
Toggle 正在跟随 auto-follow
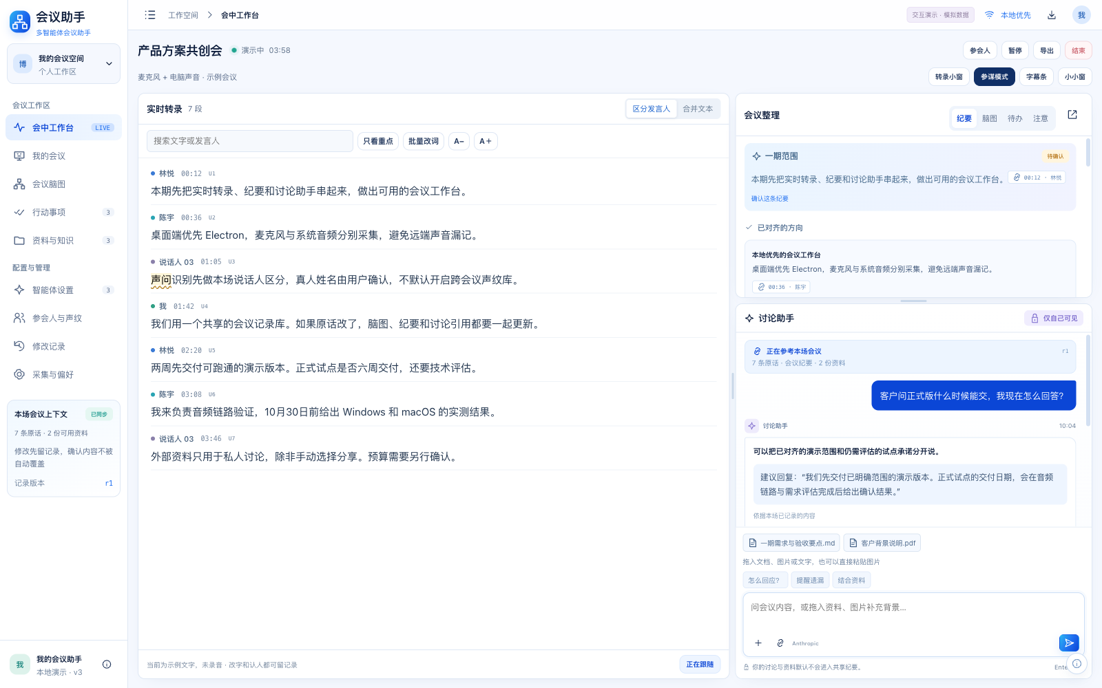tap(700, 665)
